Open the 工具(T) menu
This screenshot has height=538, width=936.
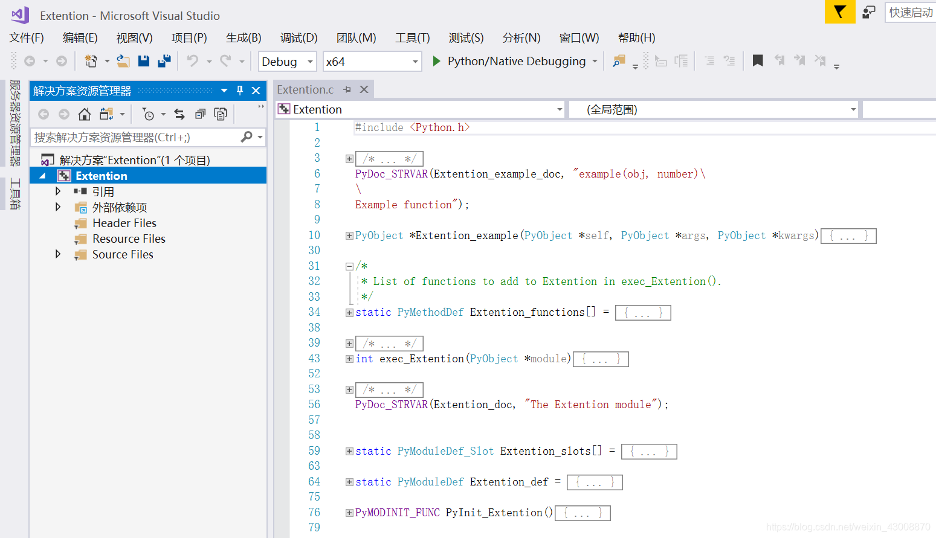click(x=413, y=37)
